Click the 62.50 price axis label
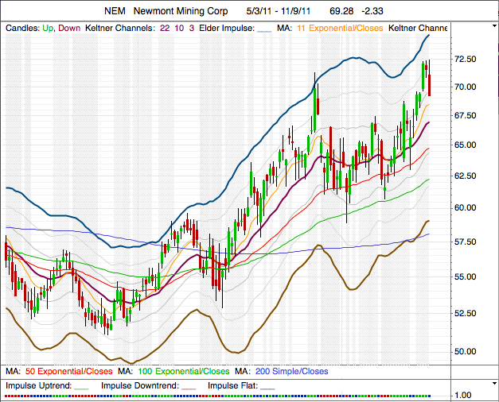Image resolution: width=499 pixels, height=402 pixels. coord(466,176)
